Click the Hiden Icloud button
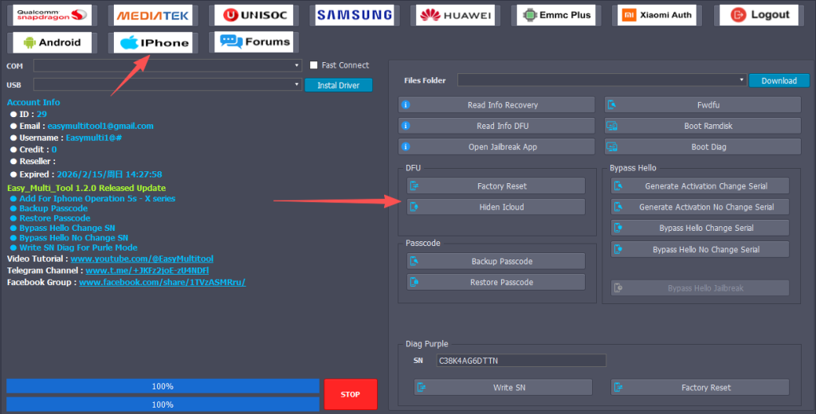 pos(496,207)
